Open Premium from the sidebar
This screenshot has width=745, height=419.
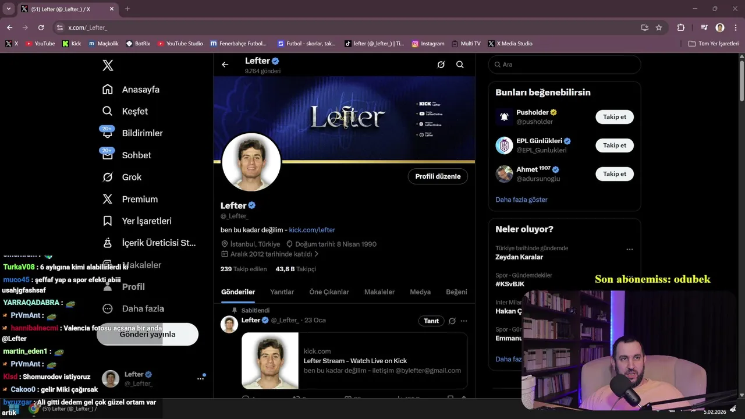pyautogui.click(x=130, y=199)
